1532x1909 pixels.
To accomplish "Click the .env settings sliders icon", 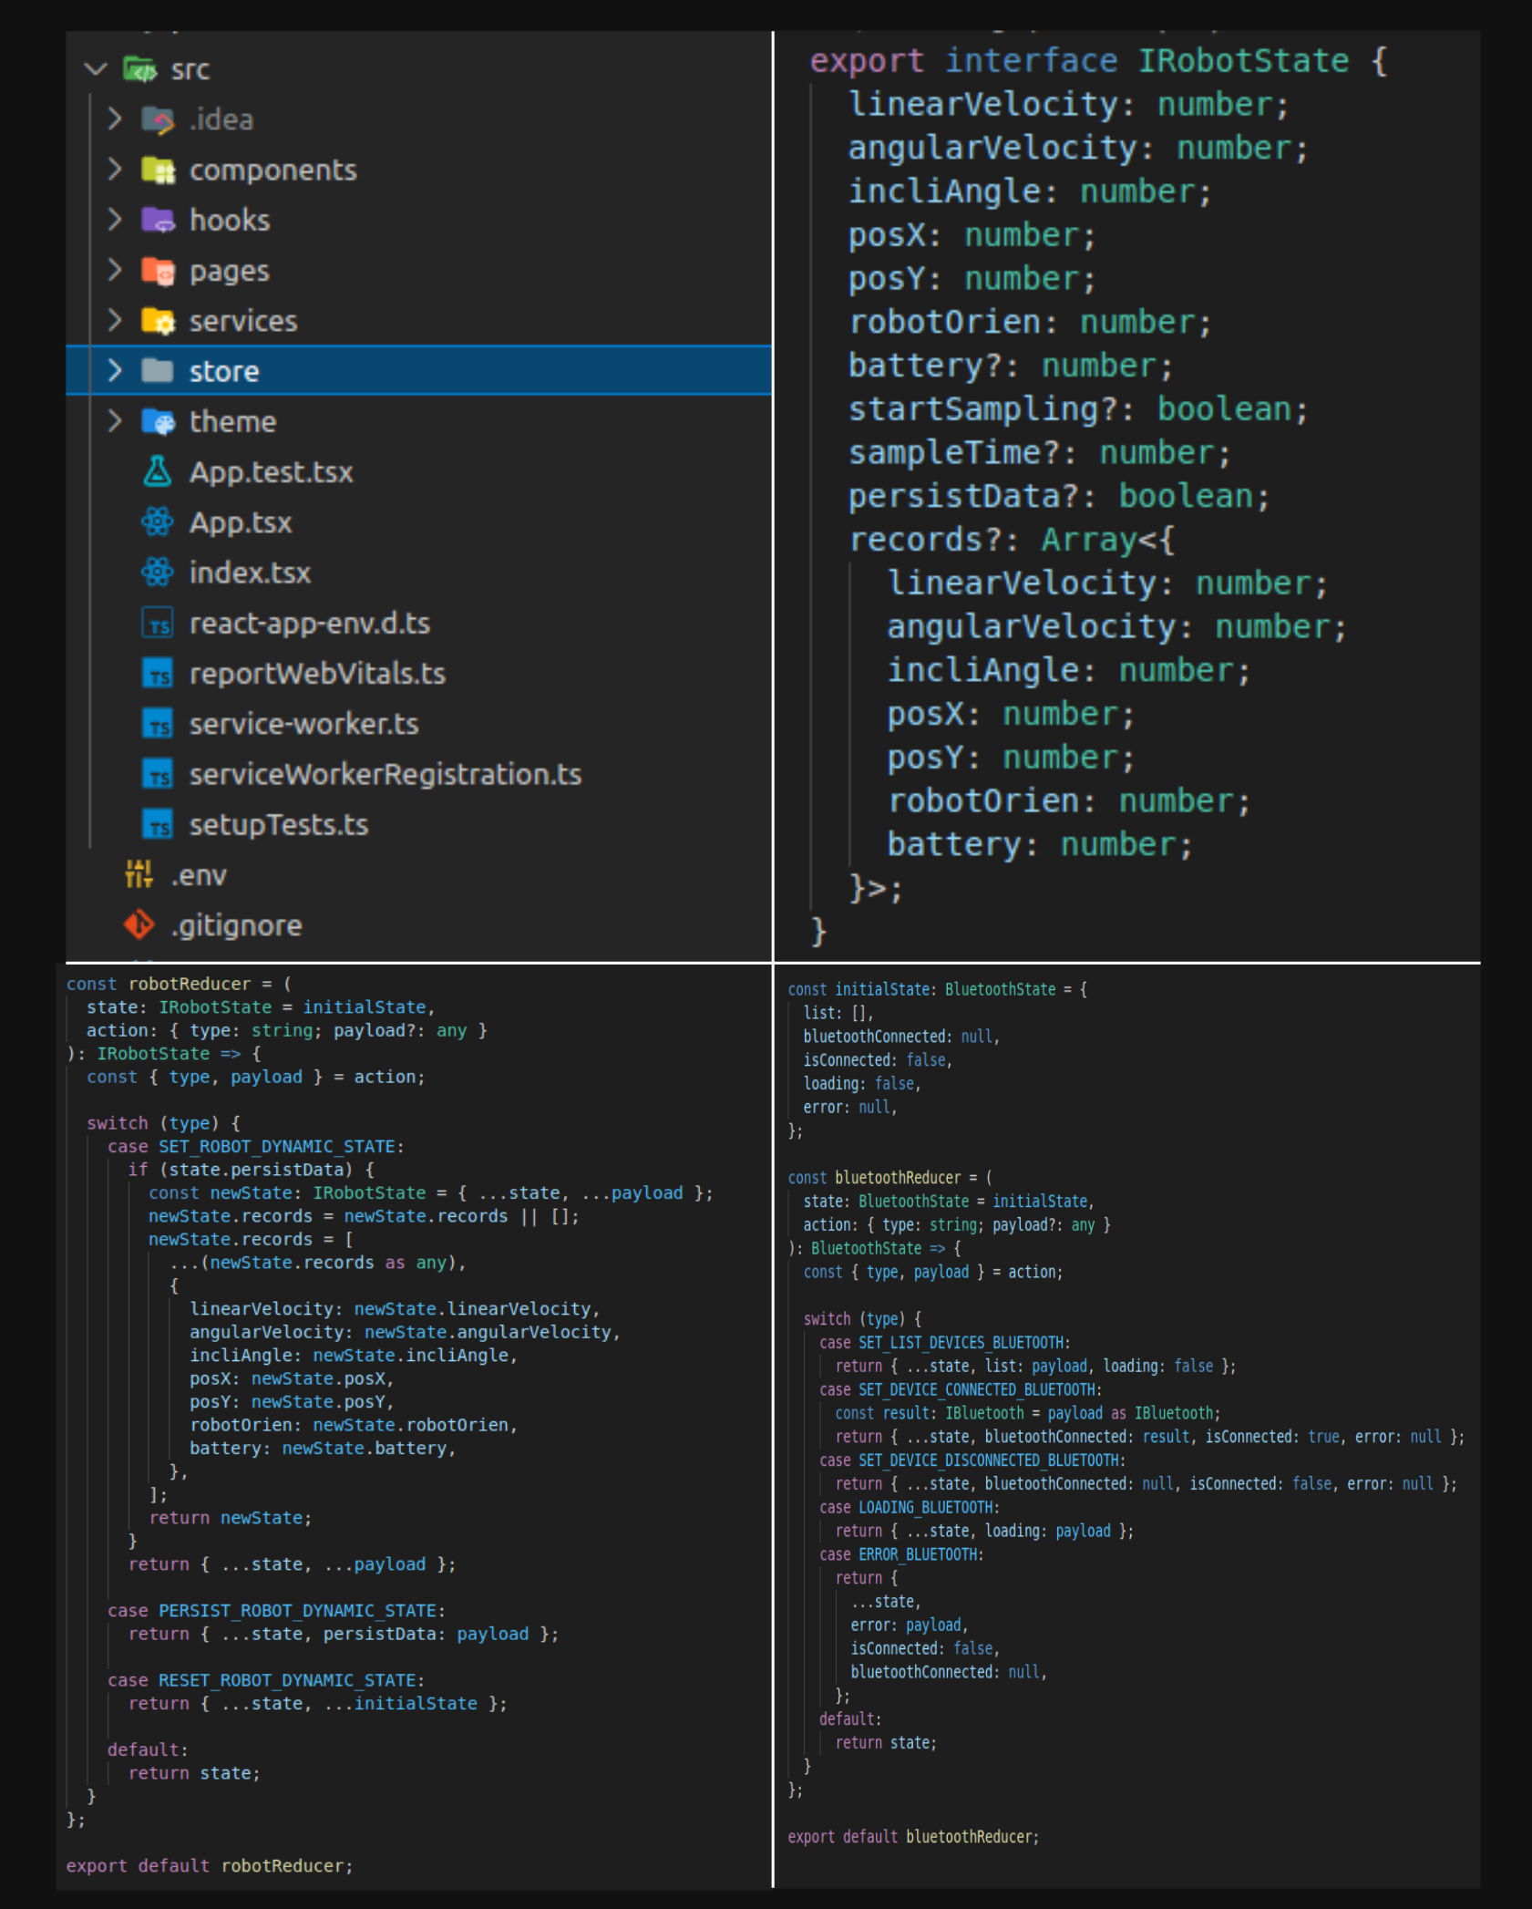I will [x=139, y=875].
